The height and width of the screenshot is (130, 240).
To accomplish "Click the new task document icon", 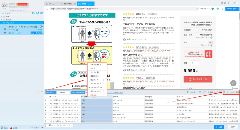I will pyautogui.click(x=38, y=13).
